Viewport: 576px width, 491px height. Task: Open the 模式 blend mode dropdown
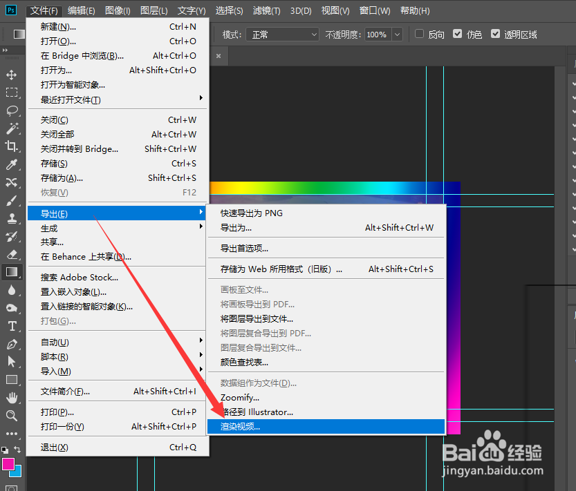point(282,34)
